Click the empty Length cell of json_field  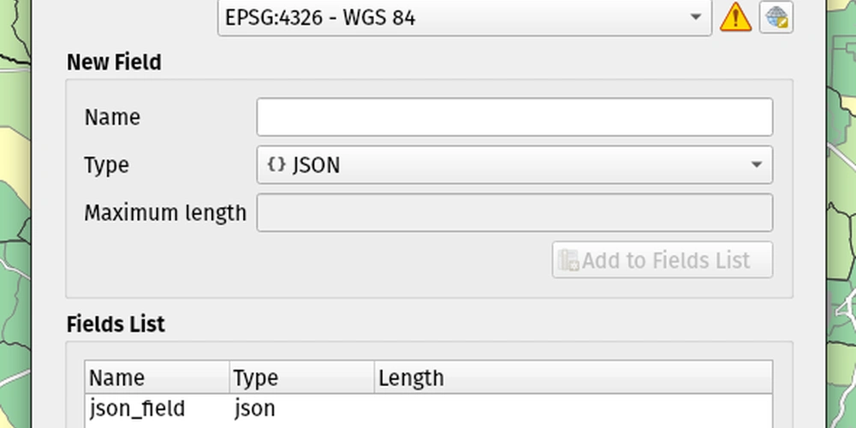574,409
